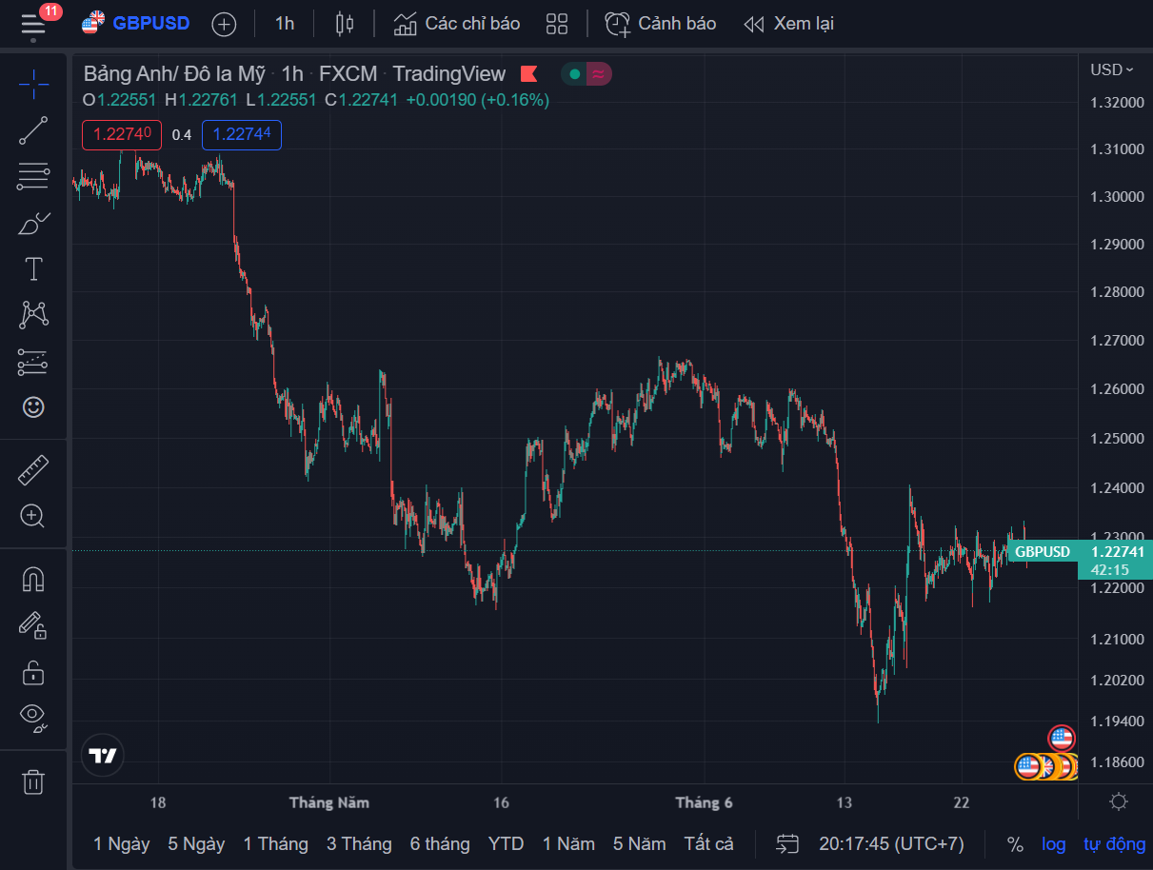Select the ruler measure tool

(33, 470)
